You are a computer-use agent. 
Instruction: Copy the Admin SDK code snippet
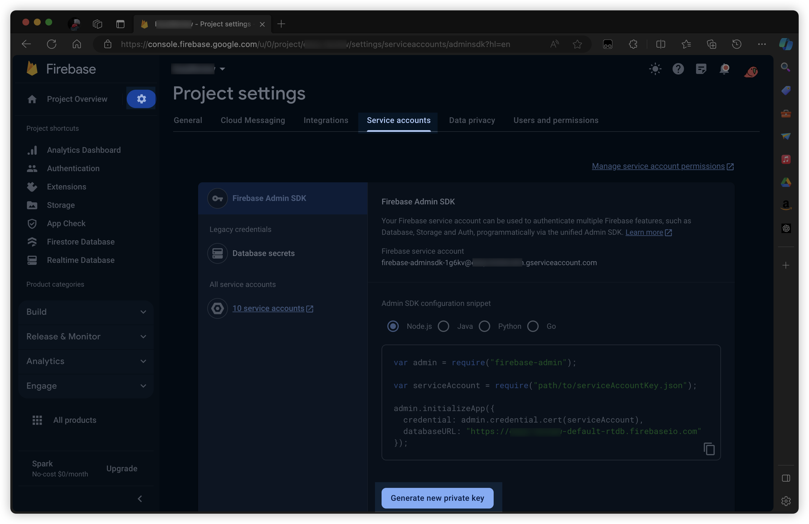click(x=709, y=449)
